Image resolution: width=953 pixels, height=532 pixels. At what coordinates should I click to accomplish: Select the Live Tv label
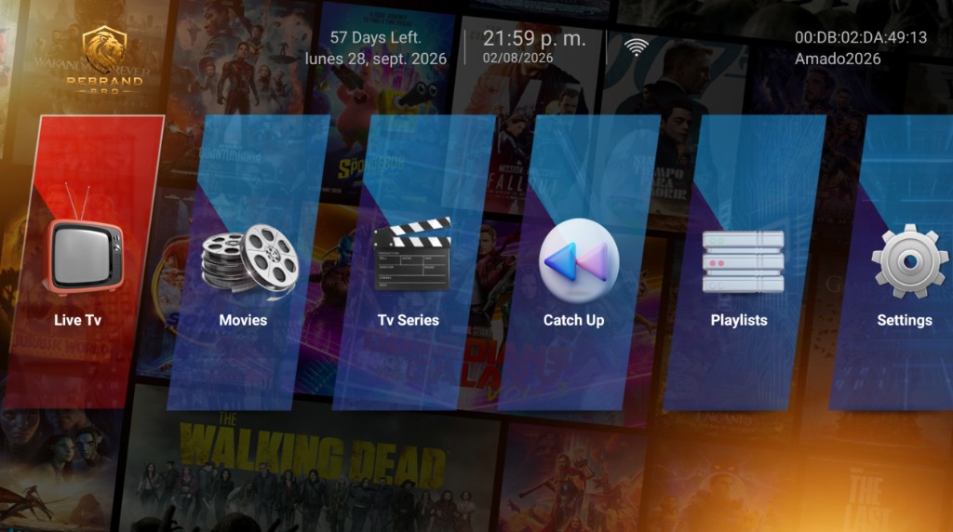[x=77, y=320]
